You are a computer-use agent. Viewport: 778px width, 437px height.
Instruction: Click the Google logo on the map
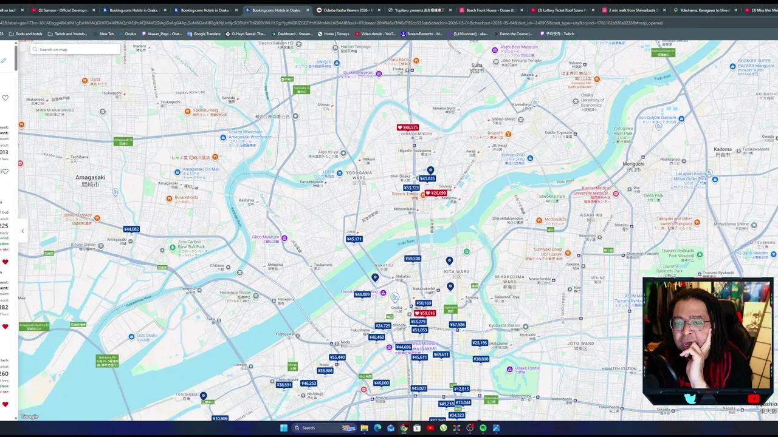pos(29,416)
